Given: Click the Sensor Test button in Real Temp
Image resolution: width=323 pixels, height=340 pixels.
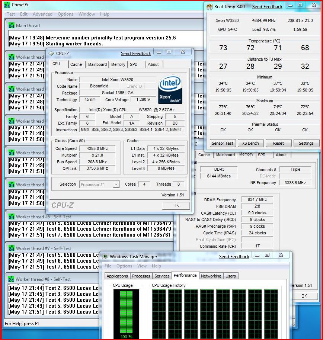Looking at the screenshot, I should 223,143.
